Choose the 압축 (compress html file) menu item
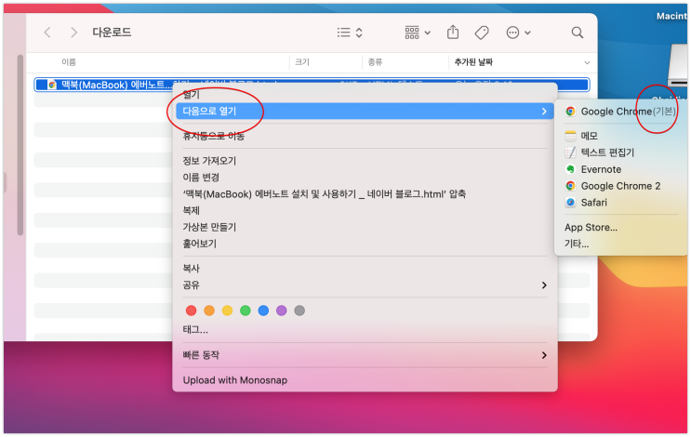The image size is (691, 437). (x=324, y=193)
